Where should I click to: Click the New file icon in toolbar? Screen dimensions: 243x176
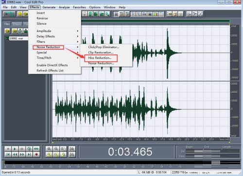(20, 14)
